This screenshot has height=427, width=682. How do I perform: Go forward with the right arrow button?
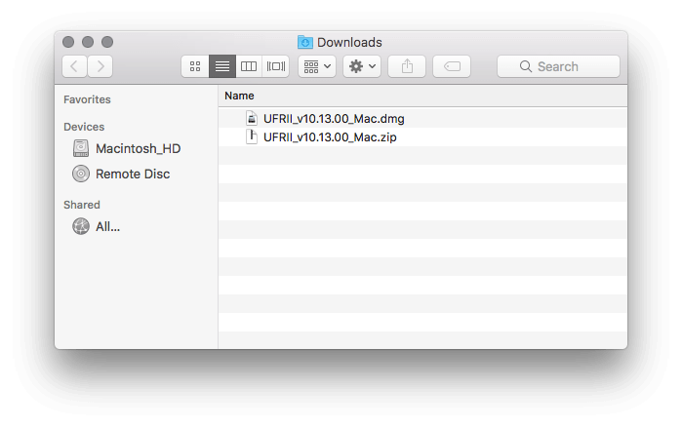100,66
